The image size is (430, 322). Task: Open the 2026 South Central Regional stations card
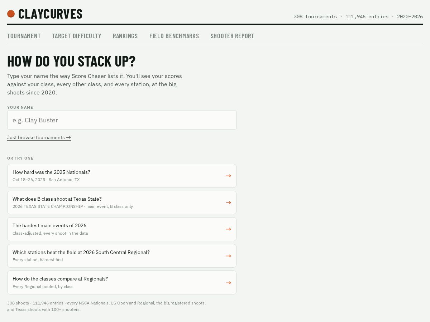click(122, 256)
